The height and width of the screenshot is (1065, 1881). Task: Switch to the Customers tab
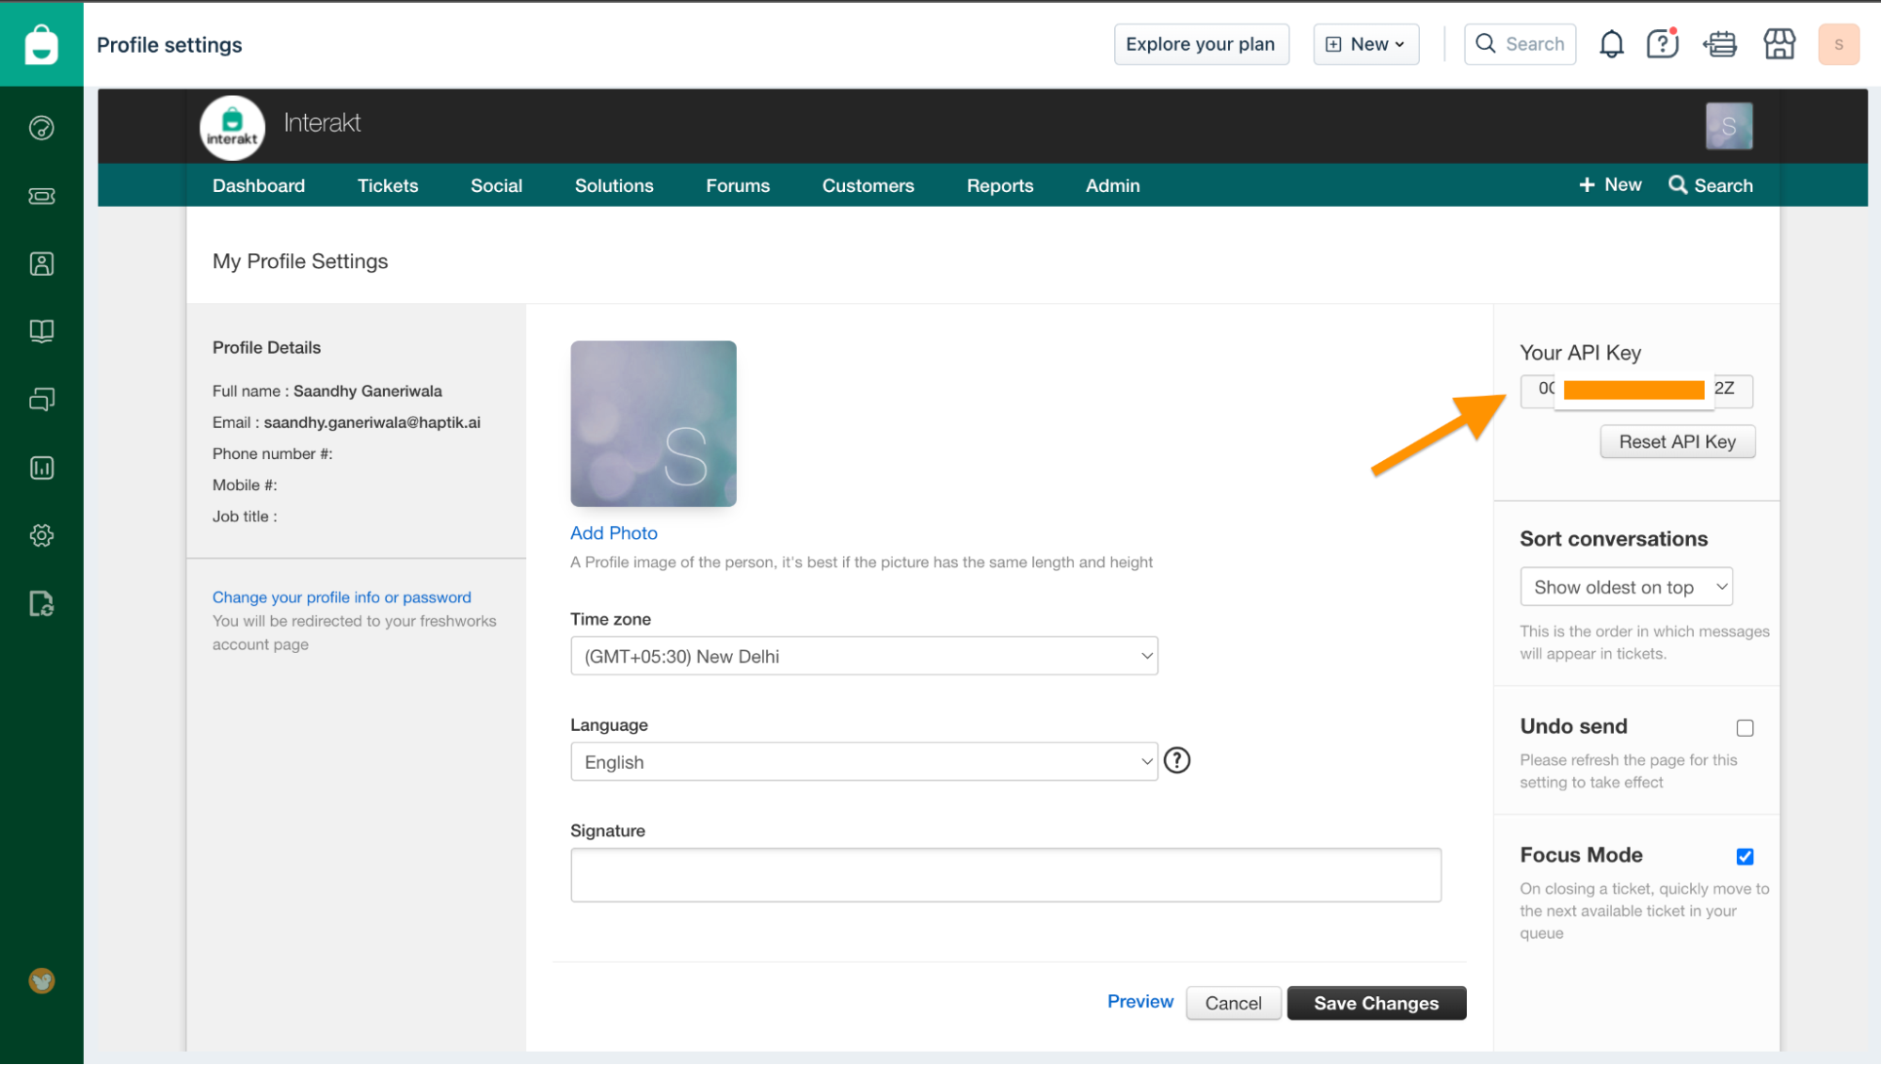coord(868,185)
